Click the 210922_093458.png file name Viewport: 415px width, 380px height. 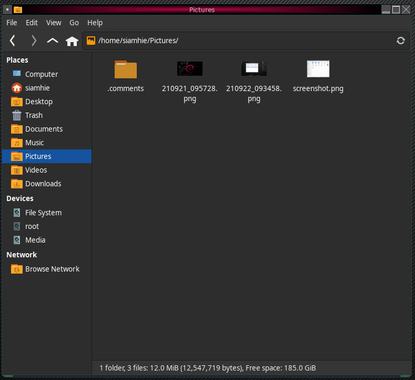click(254, 94)
